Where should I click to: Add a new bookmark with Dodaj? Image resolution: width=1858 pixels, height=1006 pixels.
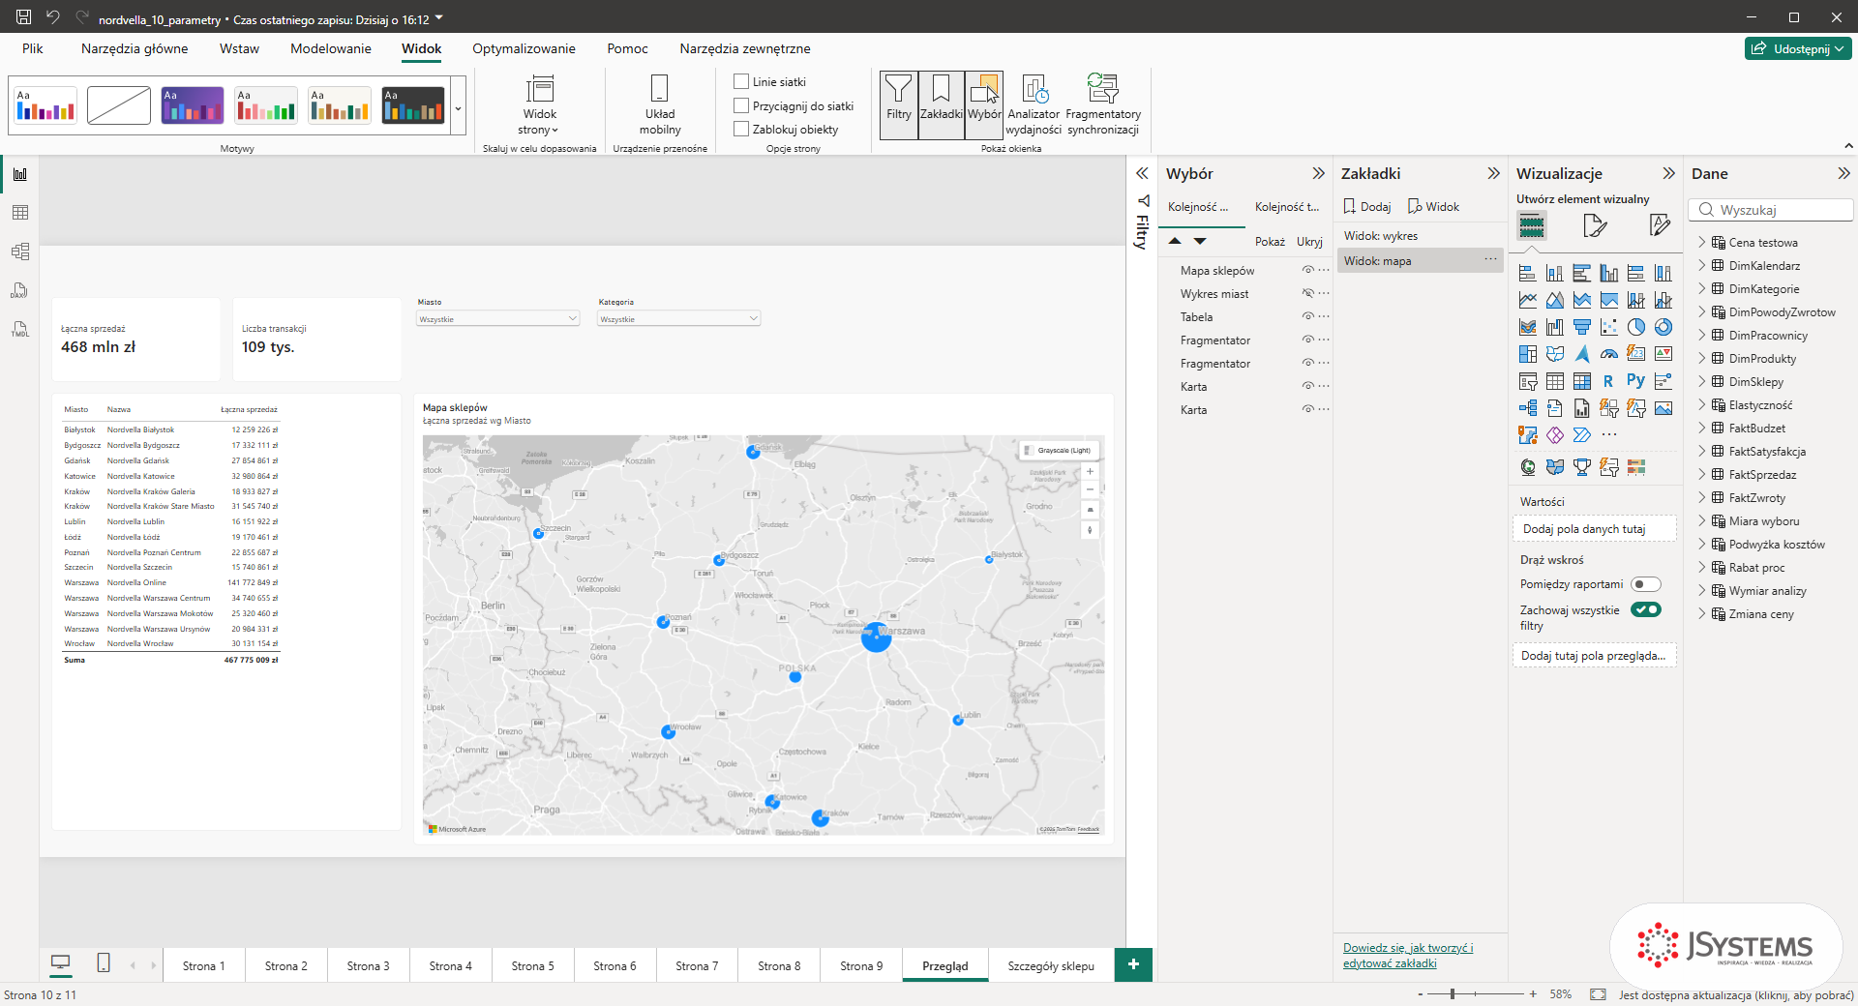[1366, 207]
